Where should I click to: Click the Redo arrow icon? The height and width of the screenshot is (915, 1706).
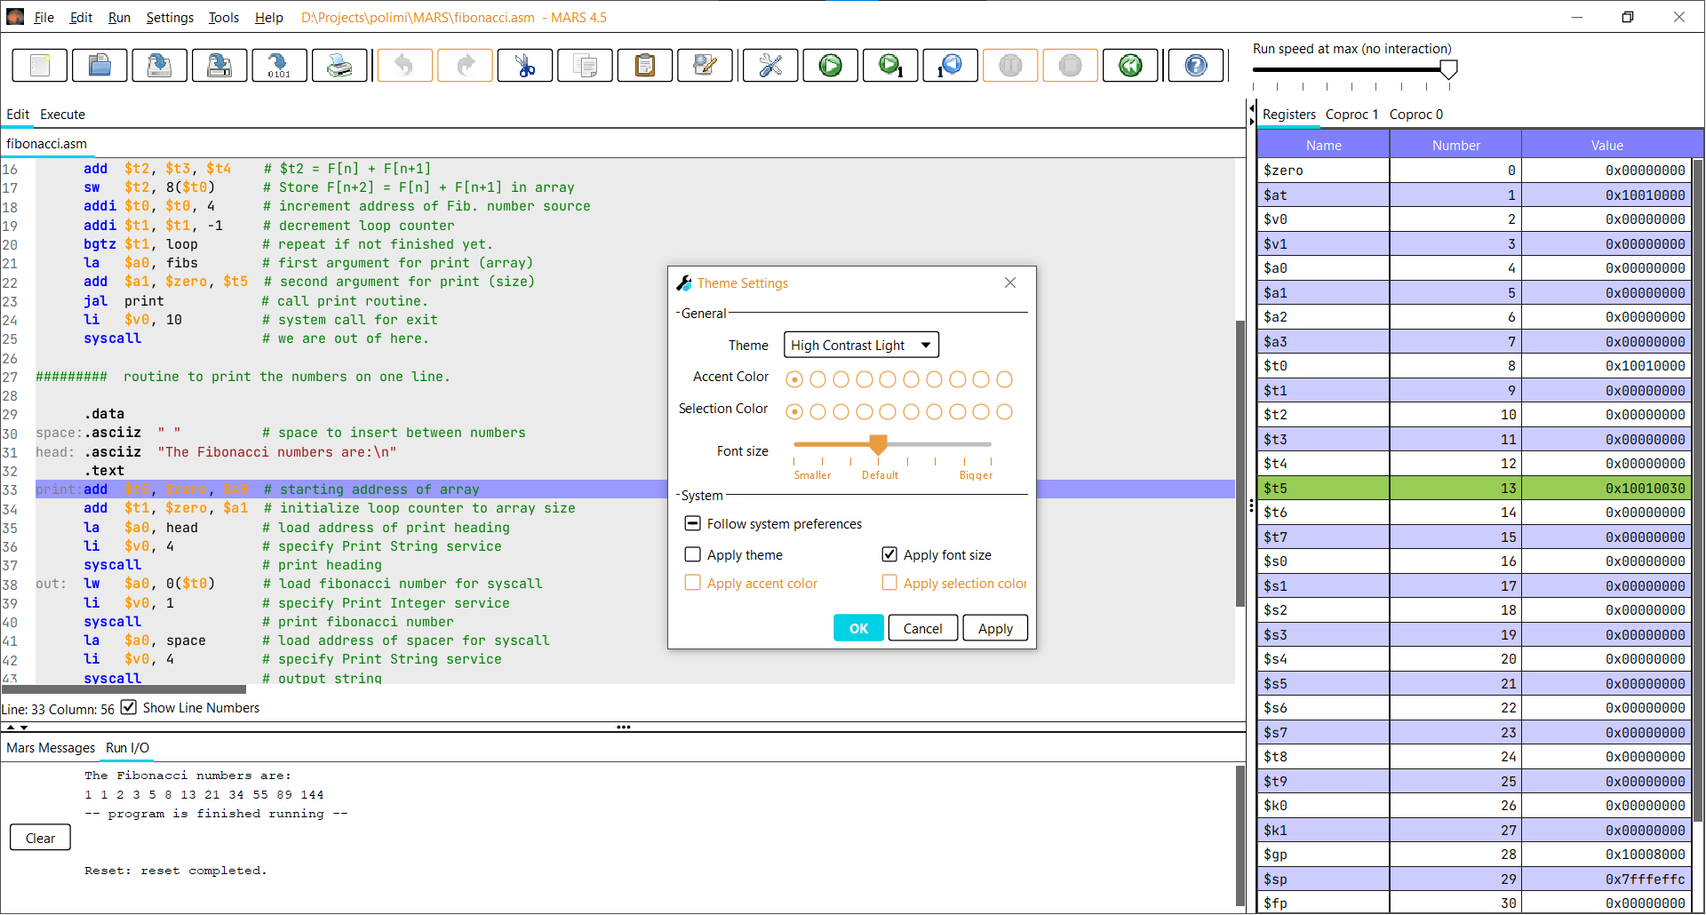point(465,65)
